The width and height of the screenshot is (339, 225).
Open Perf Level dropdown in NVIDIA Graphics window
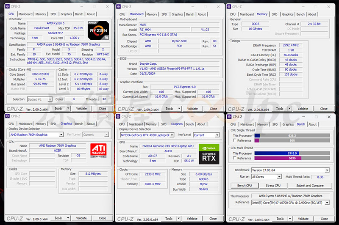pos(217,135)
